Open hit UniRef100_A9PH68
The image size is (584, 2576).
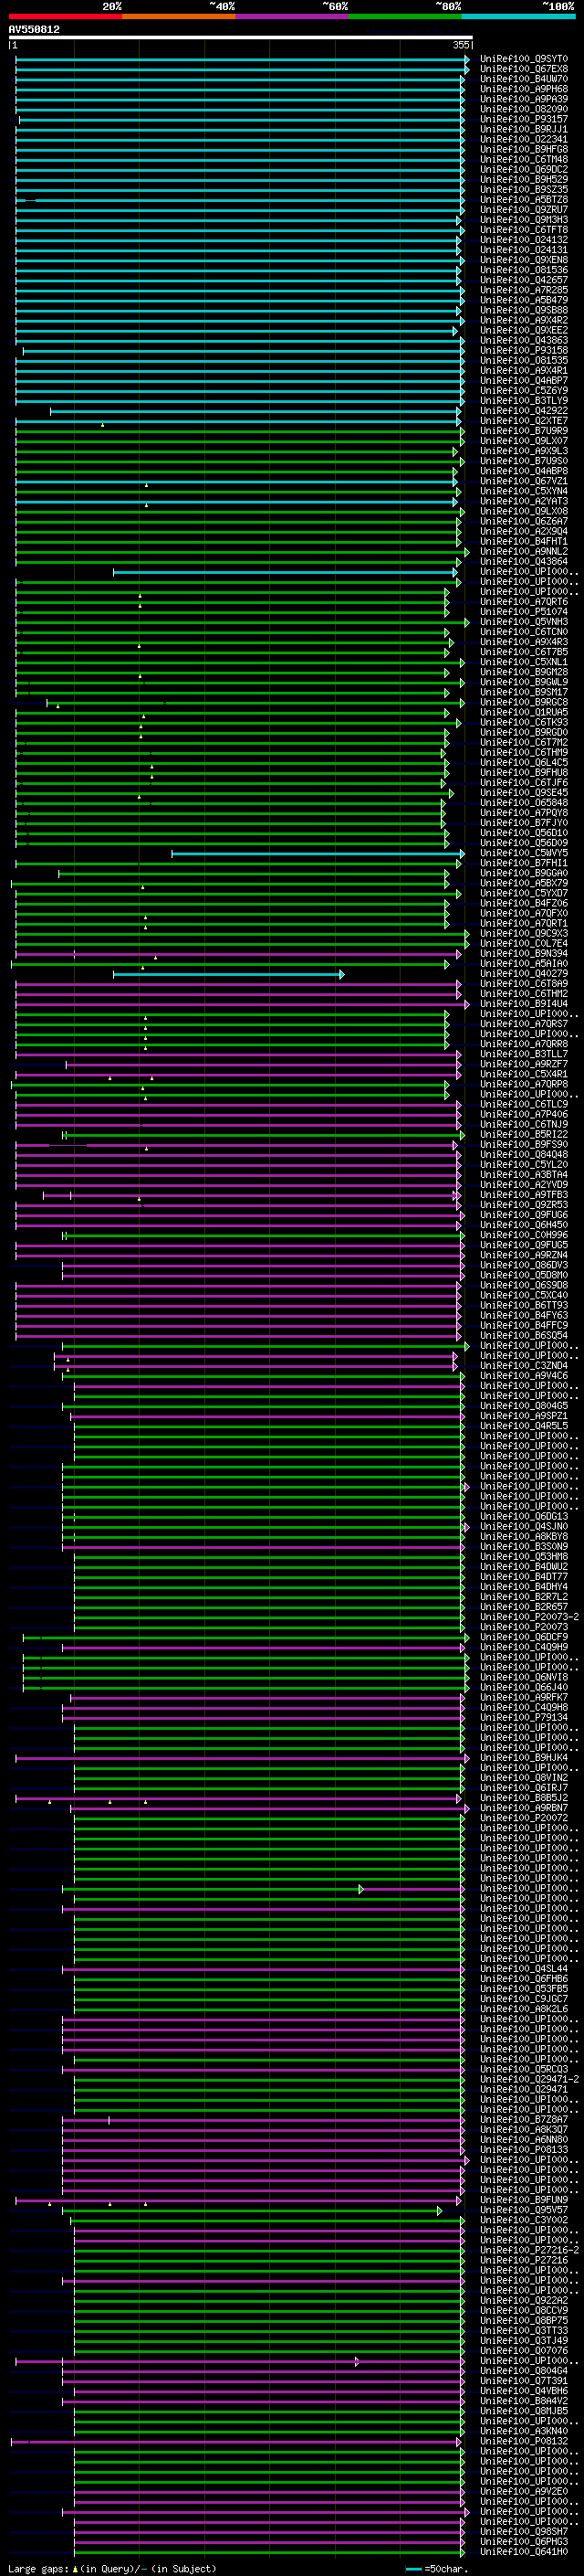click(x=523, y=89)
